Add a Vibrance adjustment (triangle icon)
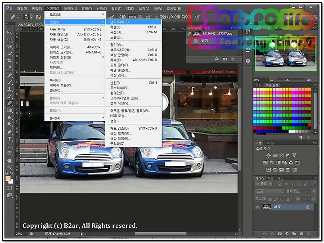 294,155
